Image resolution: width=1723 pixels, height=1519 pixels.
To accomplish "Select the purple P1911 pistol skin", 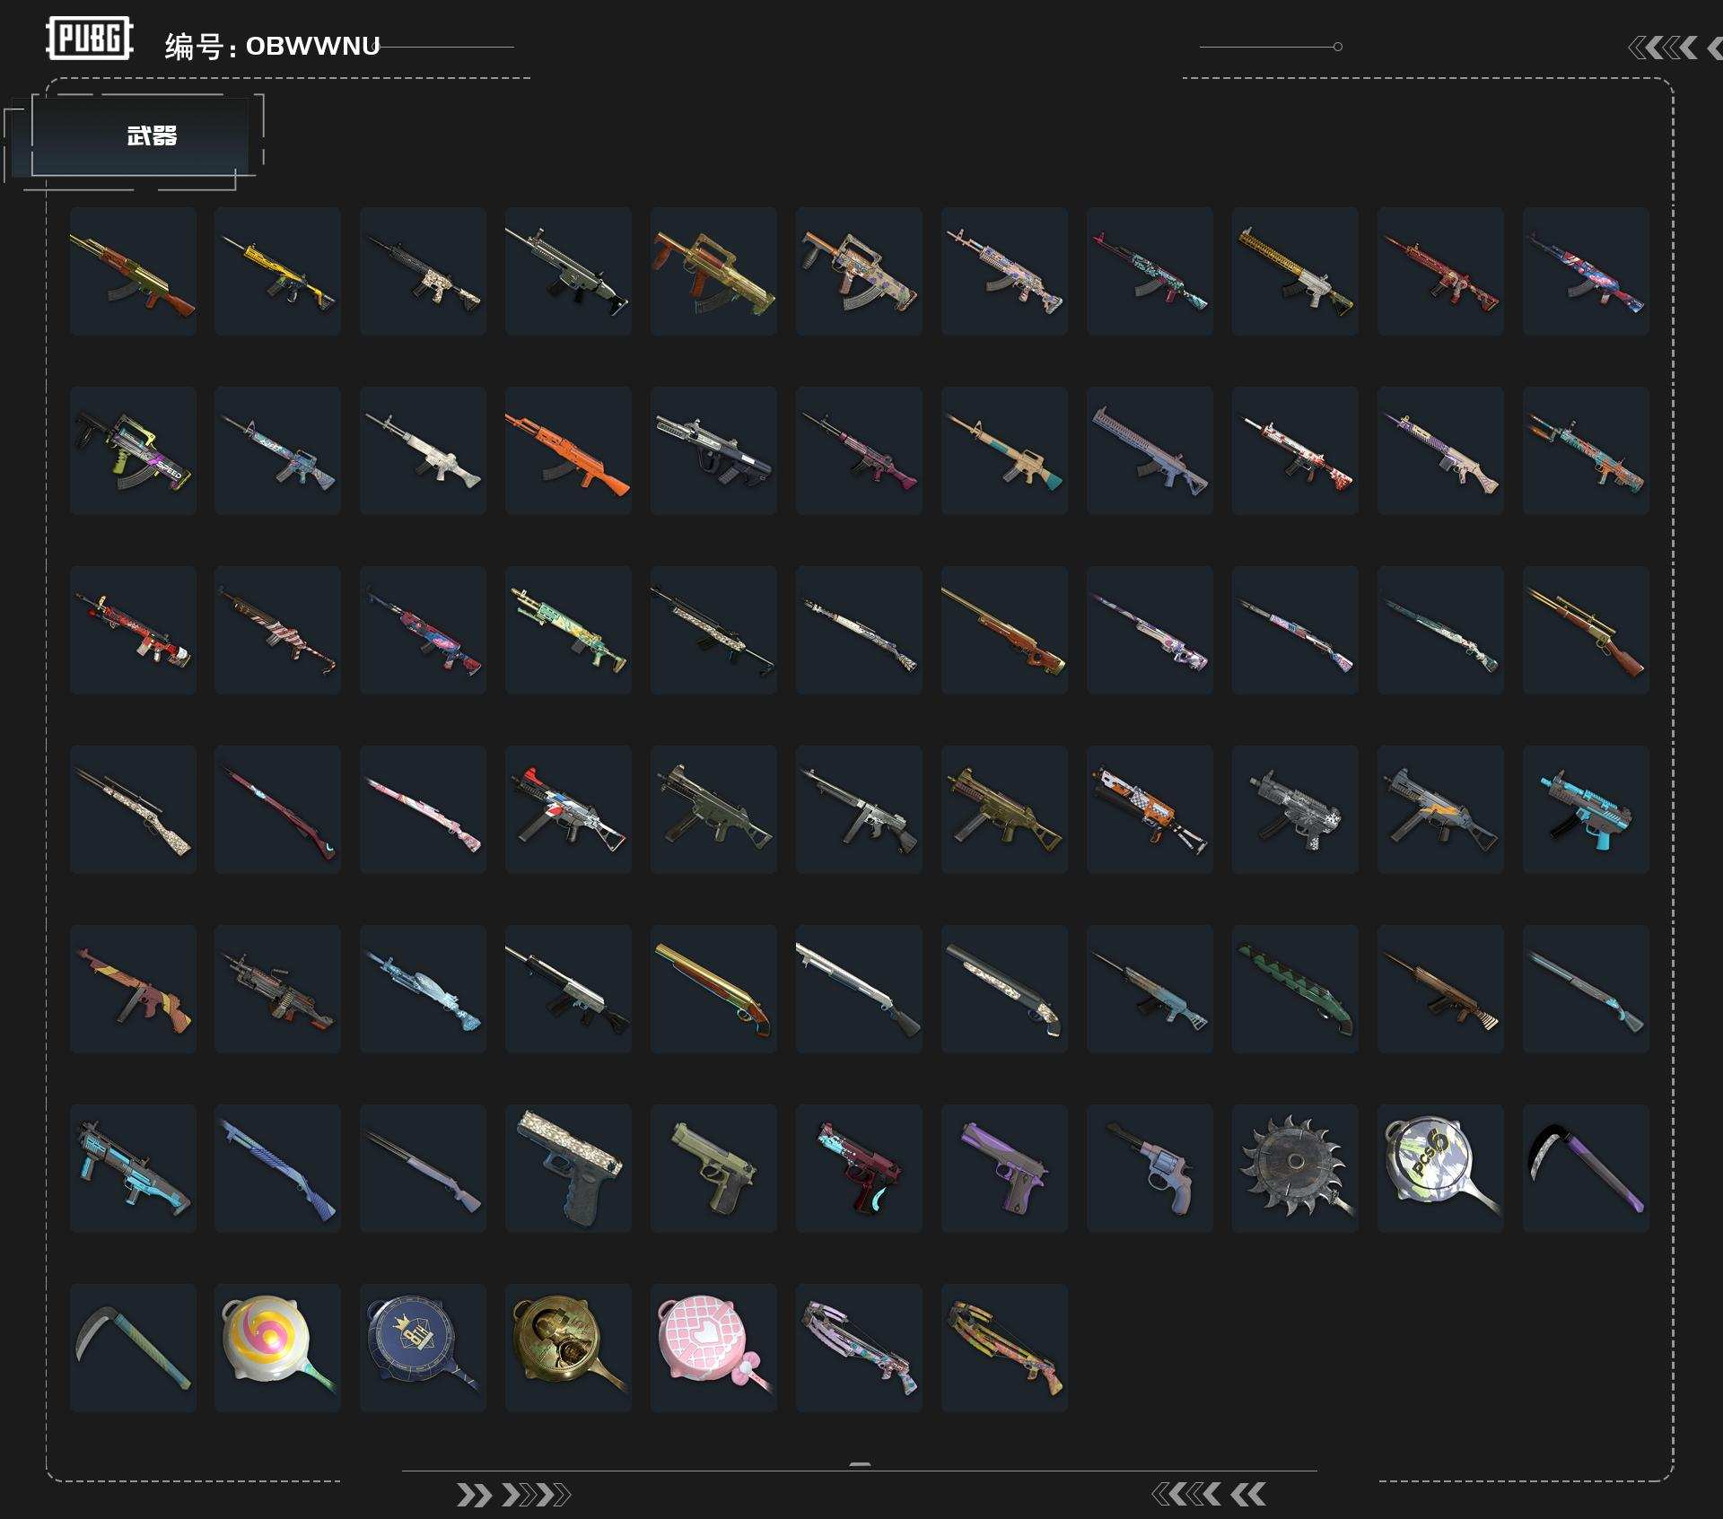I will click(1004, 1168).
